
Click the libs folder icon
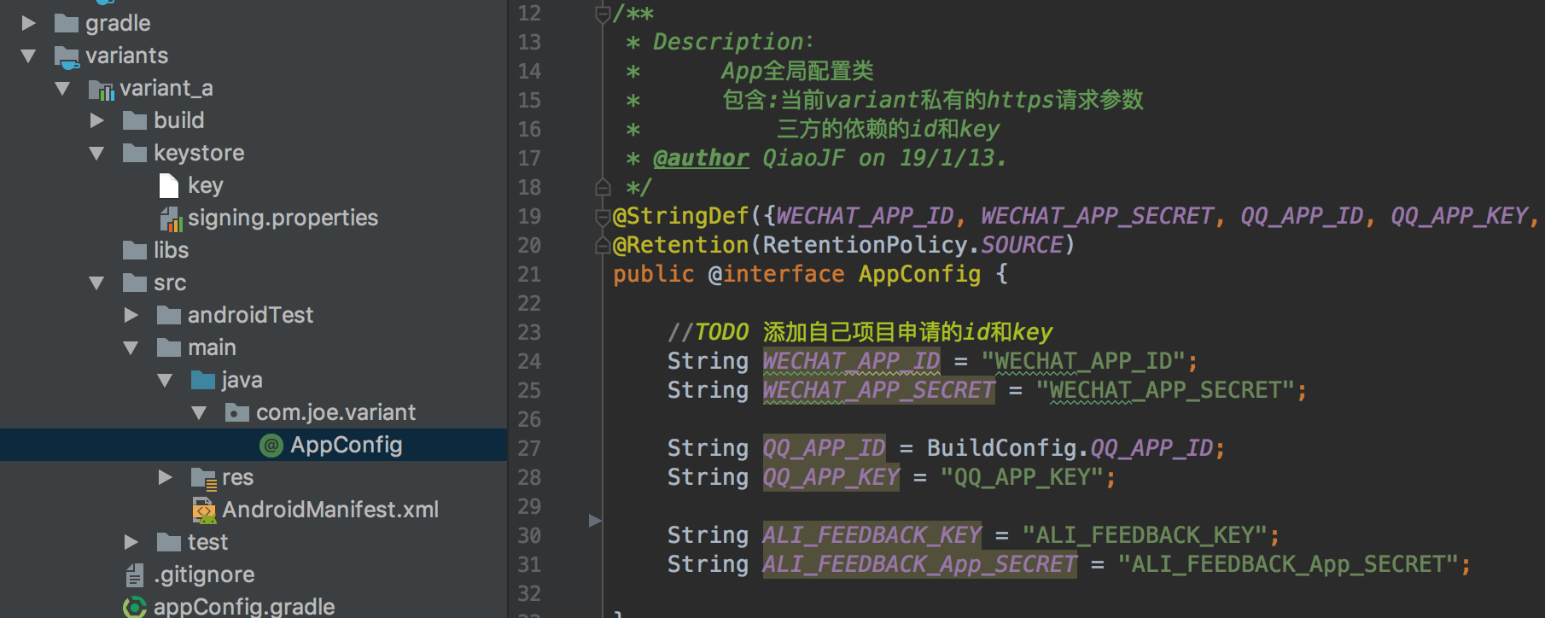tap(135, 250)
